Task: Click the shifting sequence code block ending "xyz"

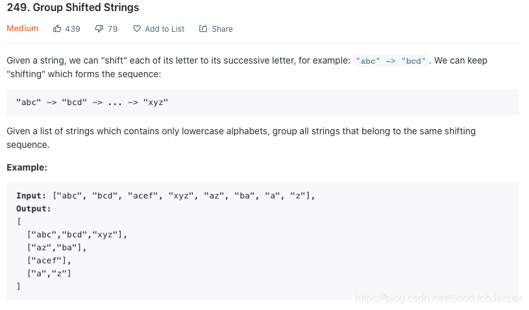Action: 263,102
